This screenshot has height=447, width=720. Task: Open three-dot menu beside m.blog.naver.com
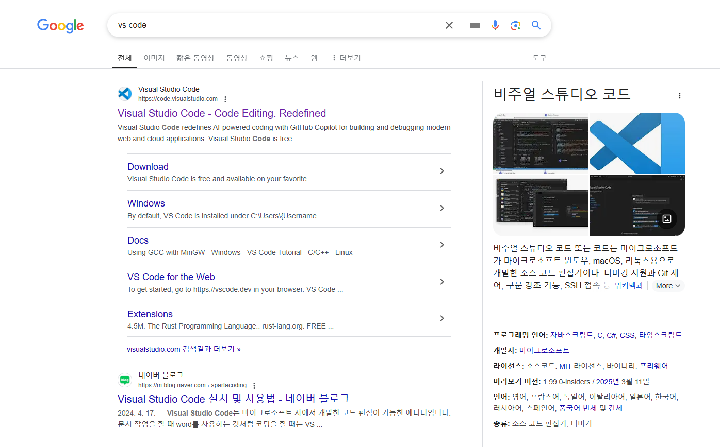click(254, 386)
